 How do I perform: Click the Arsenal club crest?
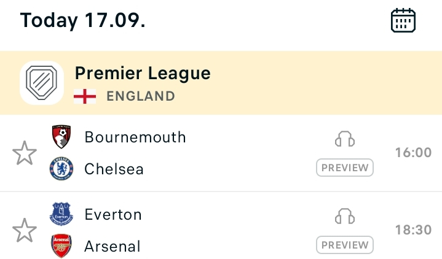(61, 246)
